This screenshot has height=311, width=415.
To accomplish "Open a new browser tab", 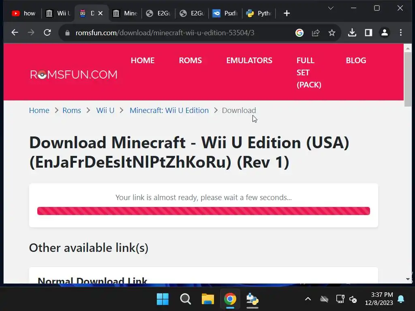I will click(x=287, y=13).
